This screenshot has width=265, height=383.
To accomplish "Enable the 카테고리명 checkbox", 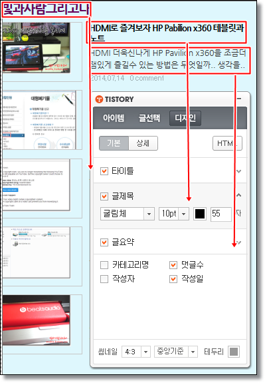I will [104, 265].
